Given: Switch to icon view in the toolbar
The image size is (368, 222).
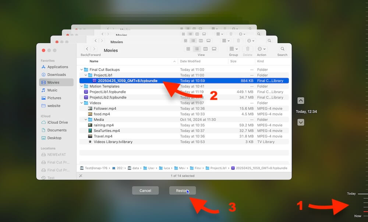Looking at the screenshot, I should pos(188,49).
